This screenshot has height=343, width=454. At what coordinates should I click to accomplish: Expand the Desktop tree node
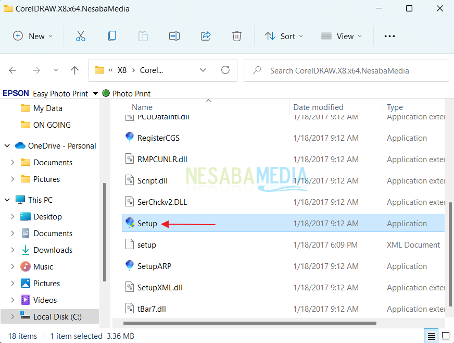pyautogui.click(x=12, y=216)
